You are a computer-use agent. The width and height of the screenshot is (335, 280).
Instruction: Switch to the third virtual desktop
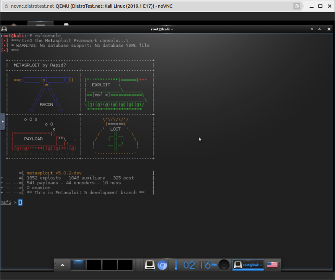coord(109,265)
